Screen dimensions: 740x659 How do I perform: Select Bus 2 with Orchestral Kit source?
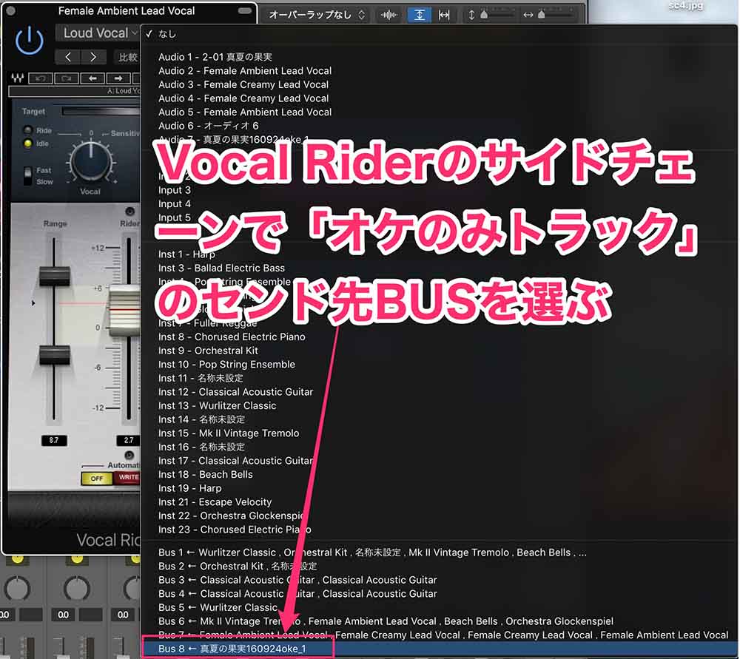[439, 566]
